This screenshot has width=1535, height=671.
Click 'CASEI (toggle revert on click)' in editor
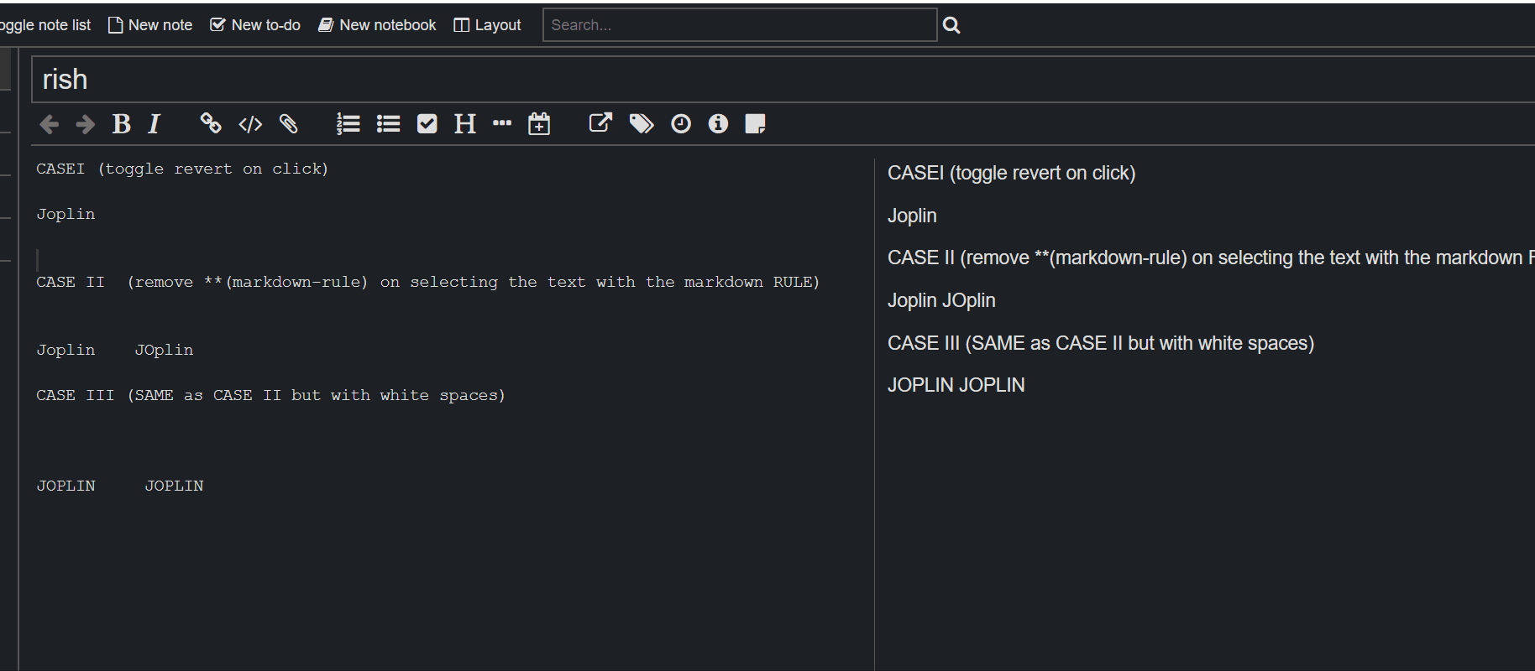[182, 169]
